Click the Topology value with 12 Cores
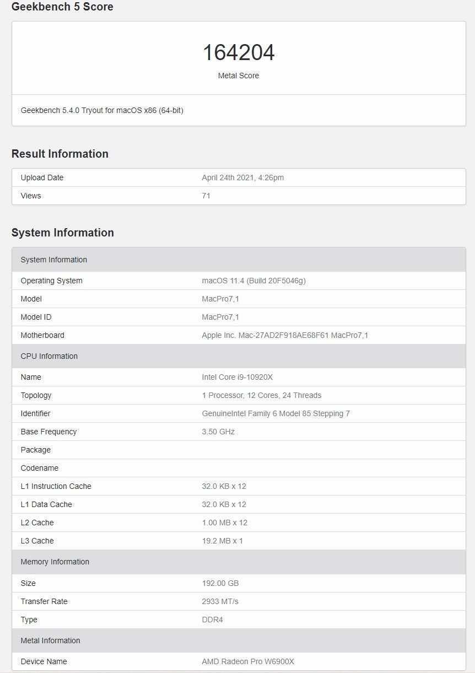475x673 pixels. click(262, 395)
